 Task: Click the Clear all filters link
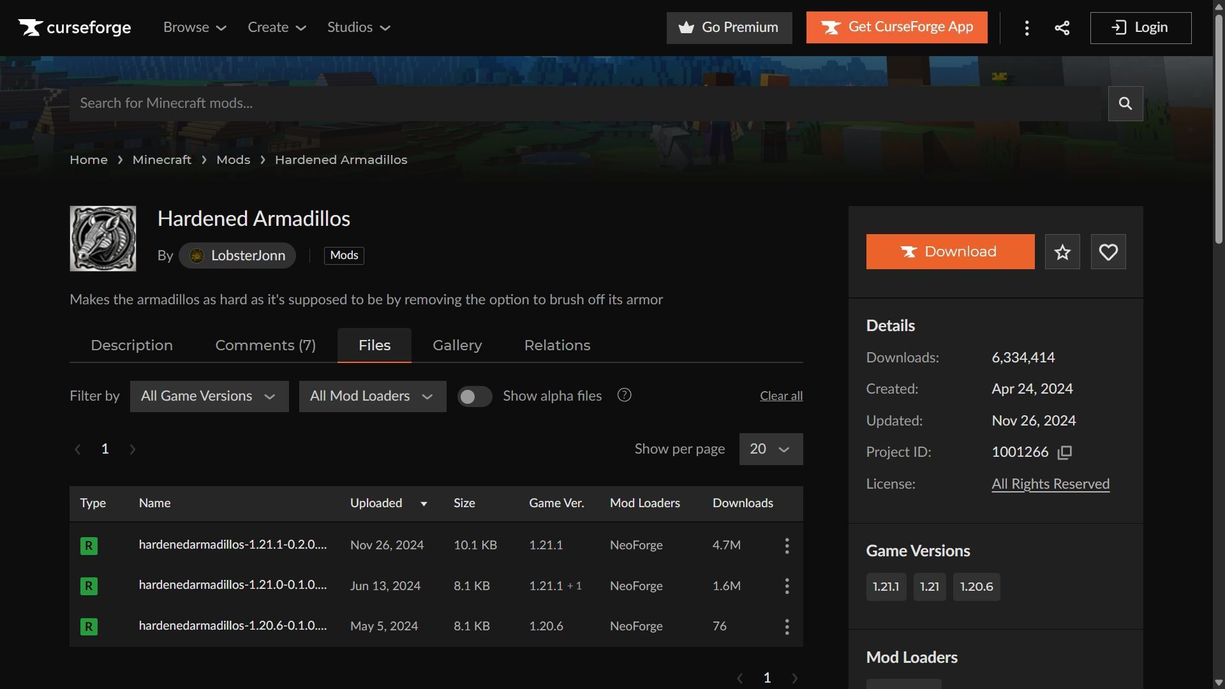(781, 396)
